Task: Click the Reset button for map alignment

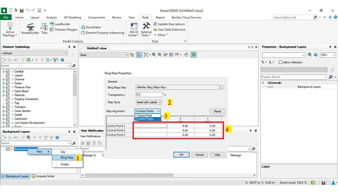Action: point(217,111)
